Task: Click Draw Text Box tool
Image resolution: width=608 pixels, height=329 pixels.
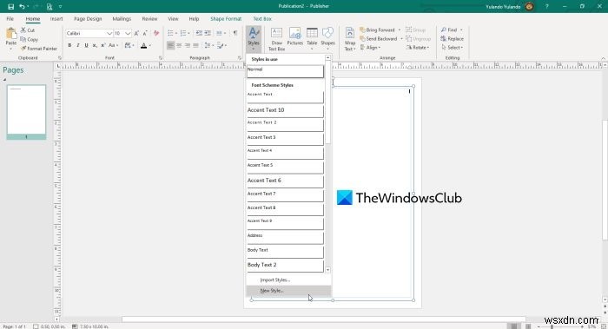Action: [x=276, y=39]
